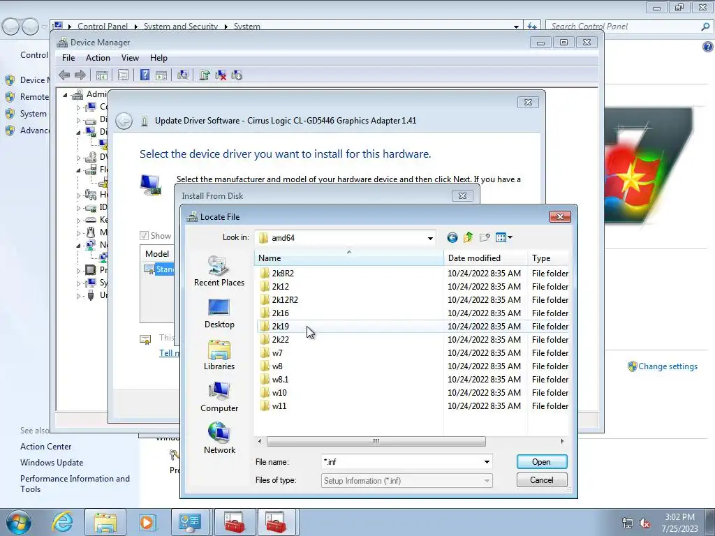The height and width of the screenshot is (536, 715).
Task: Click Scan for hardware changes toolbar icon
Action: tap(183, 75)
